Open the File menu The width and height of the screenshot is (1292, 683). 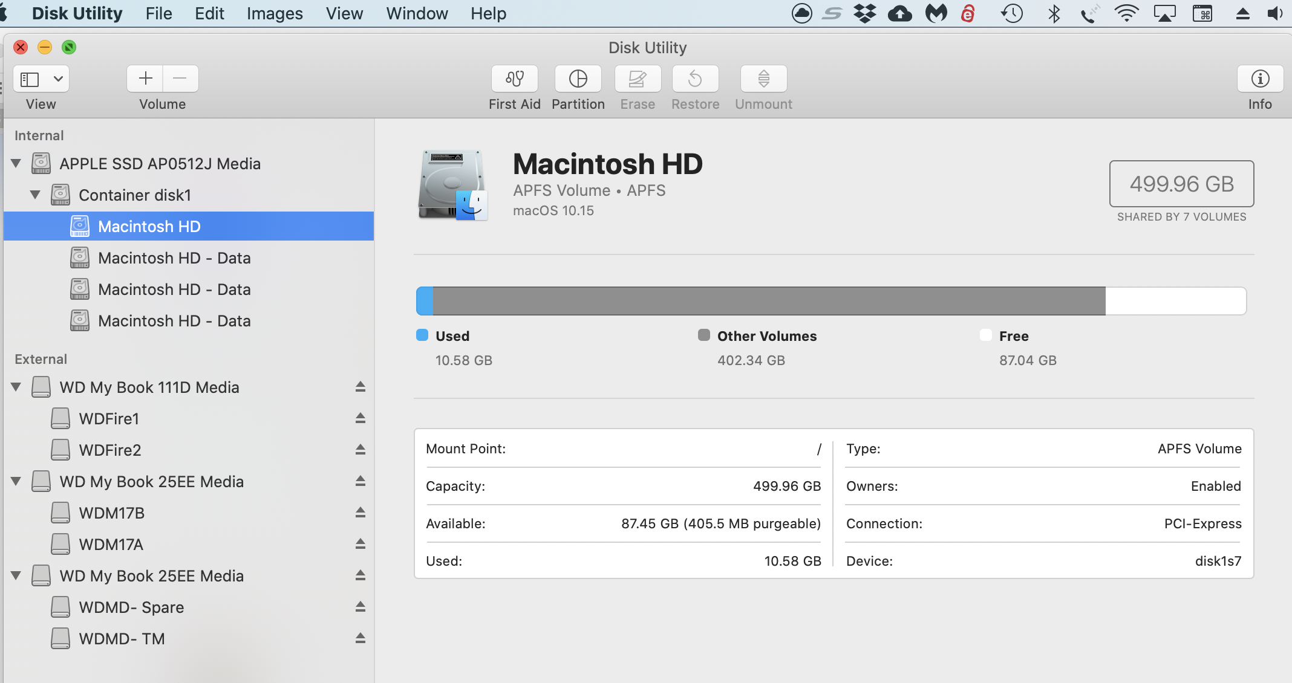pyautogui.click(x=158, y=13)
